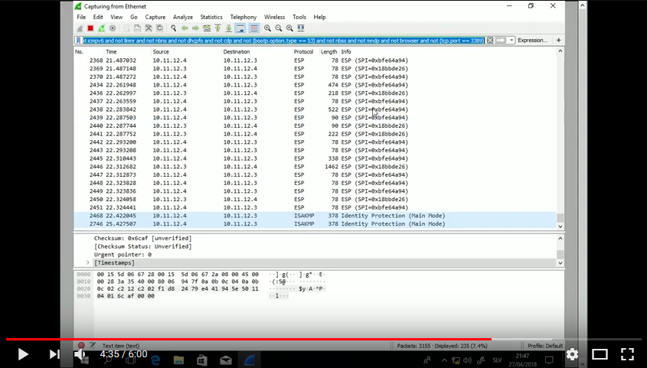Open the File menu

pos(81,17)
